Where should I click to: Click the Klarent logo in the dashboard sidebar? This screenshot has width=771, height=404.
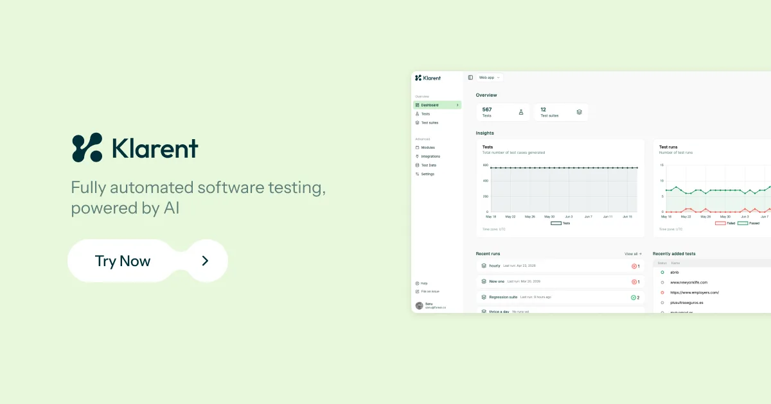428,78
